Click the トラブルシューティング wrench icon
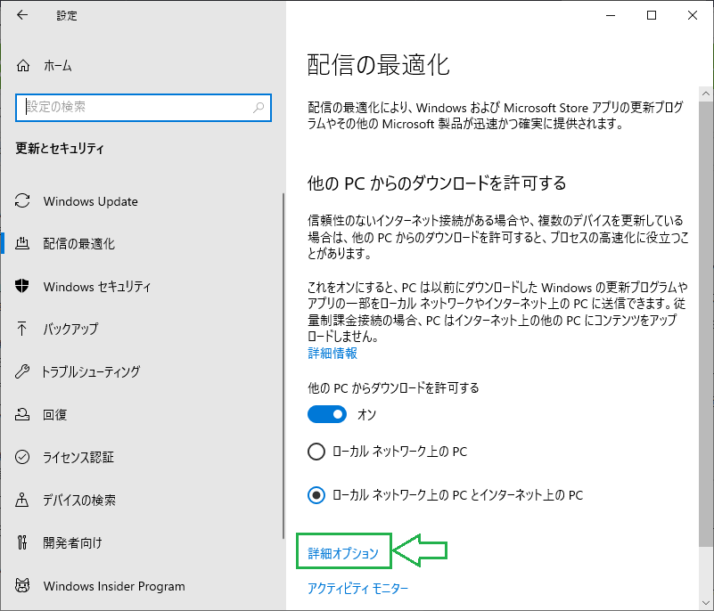Screen dimensions: 714x611 point(22,371)
